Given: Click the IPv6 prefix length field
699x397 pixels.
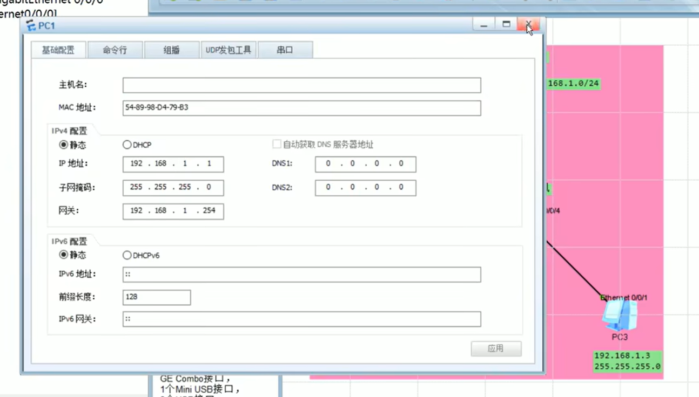Looking at the screenshot, I should point(157,297).
